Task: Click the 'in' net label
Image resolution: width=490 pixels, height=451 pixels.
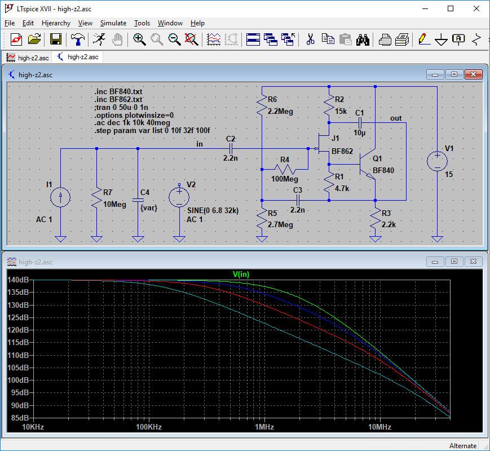Action: coord(200,144)
